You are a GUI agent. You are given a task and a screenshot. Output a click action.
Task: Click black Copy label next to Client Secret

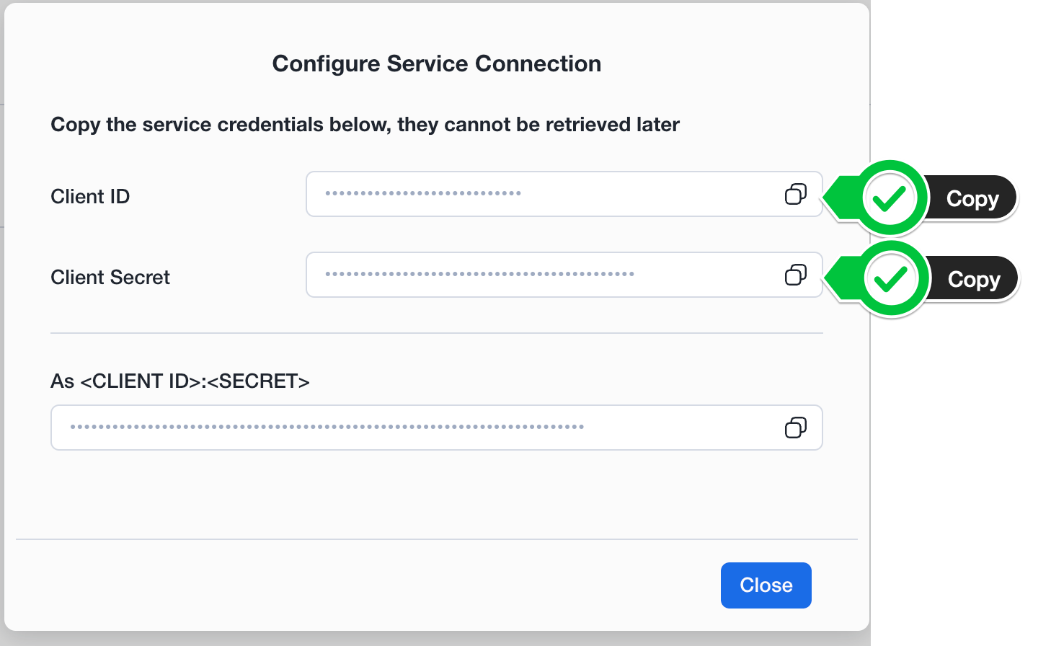coord(974,279)
